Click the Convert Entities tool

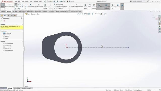(38, 5)
